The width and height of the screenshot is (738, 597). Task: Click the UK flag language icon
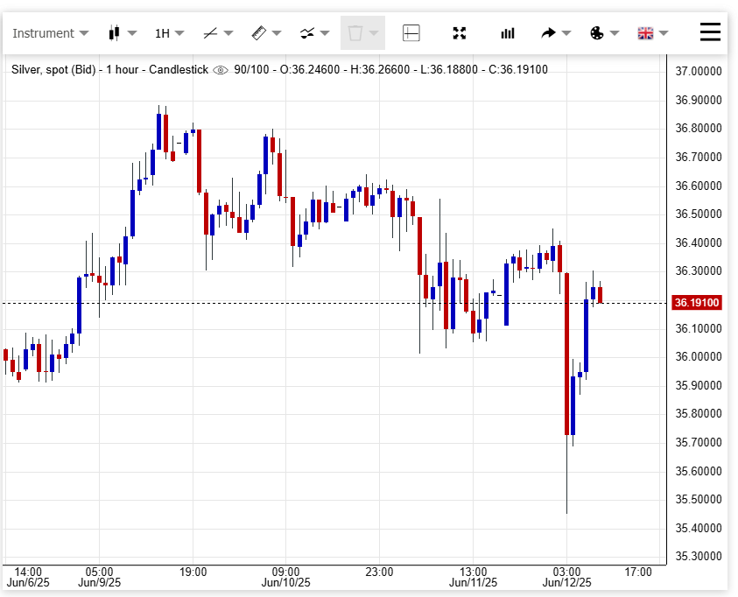tap(645, 33)
